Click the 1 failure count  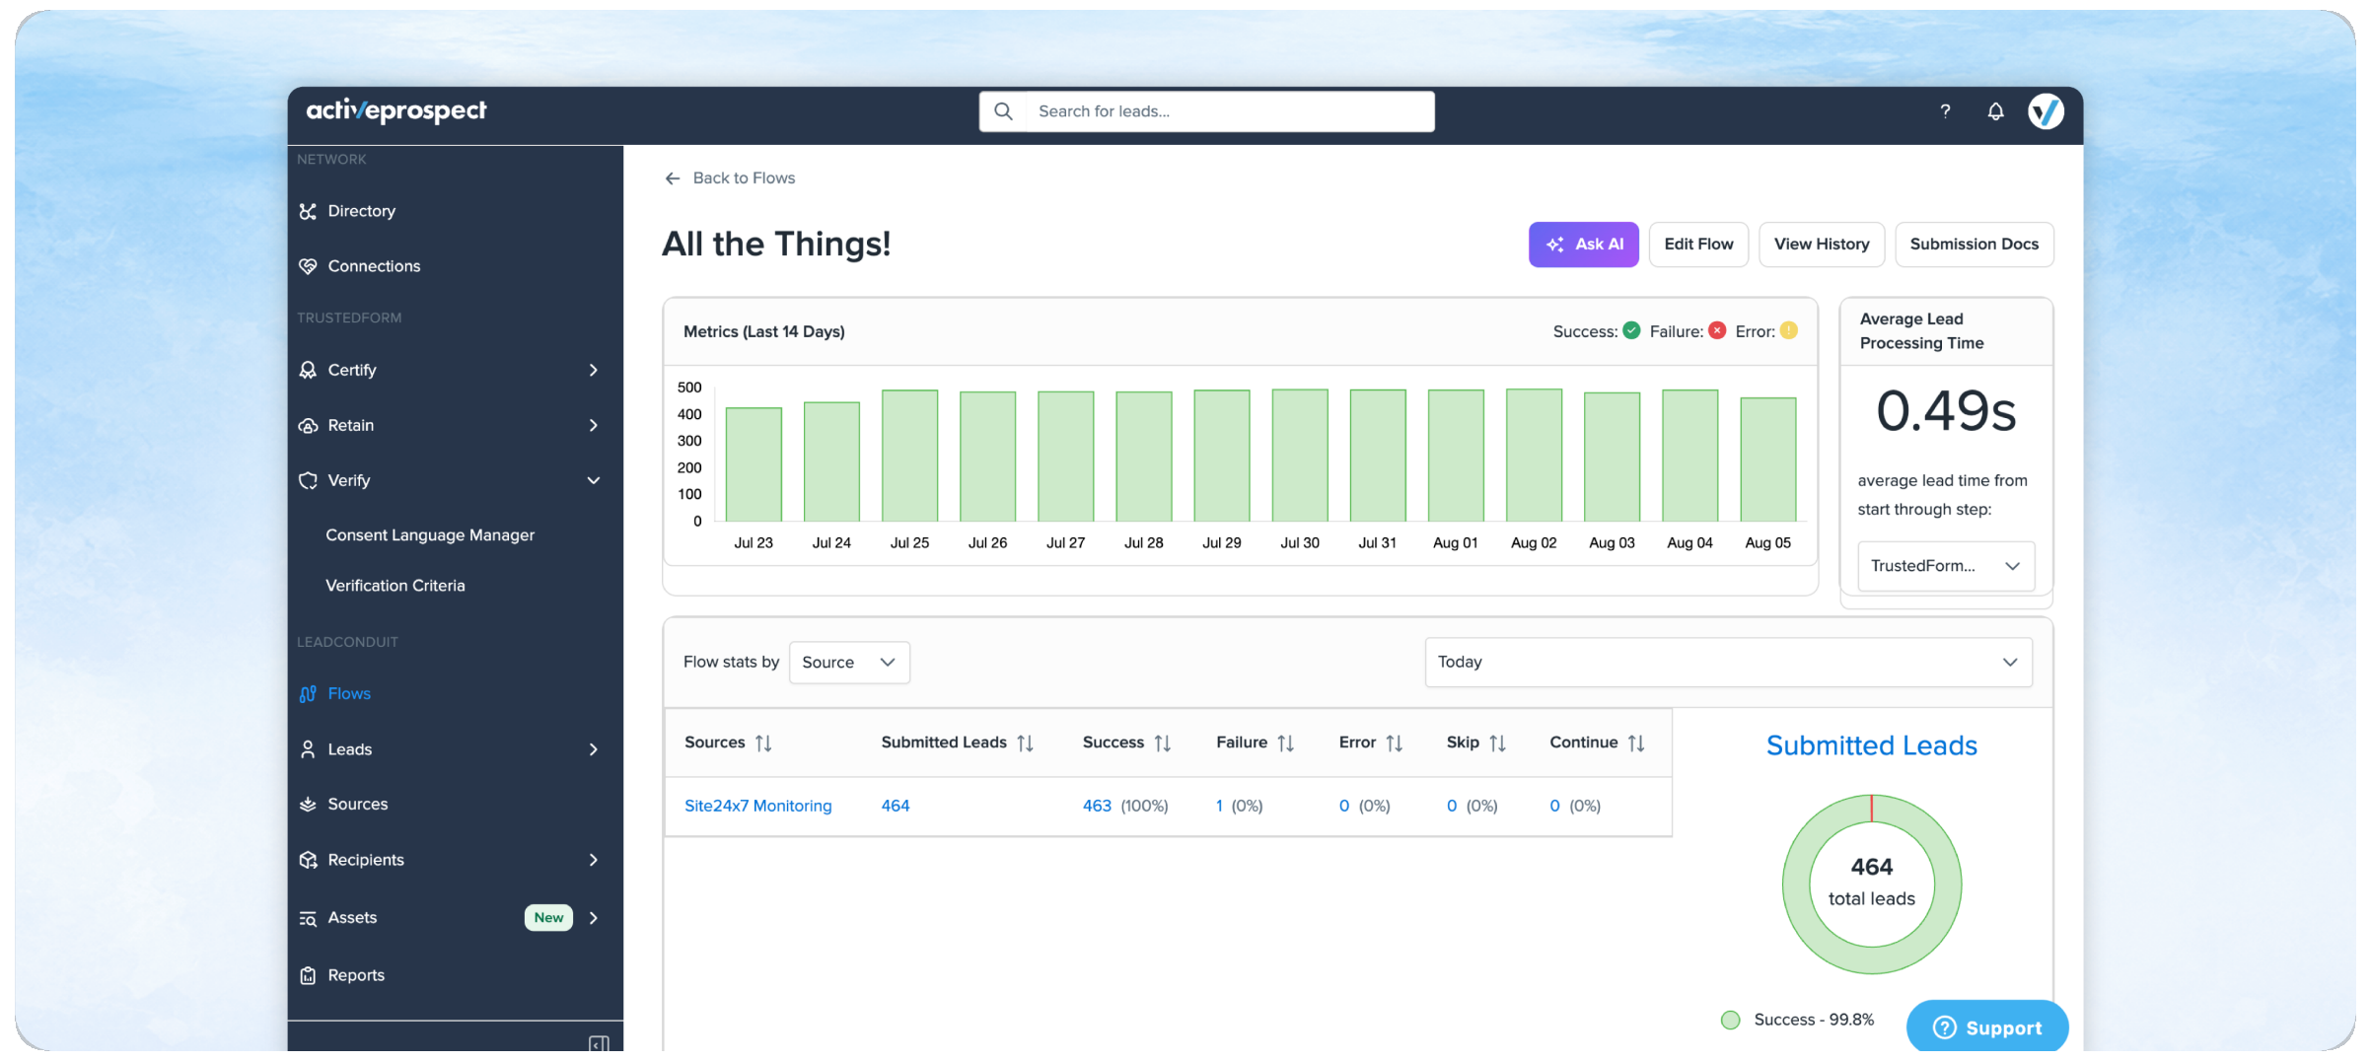[x=1219, y=807]
